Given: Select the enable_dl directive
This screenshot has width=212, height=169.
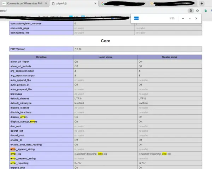Looking at the screenshot, I should 16,140.
